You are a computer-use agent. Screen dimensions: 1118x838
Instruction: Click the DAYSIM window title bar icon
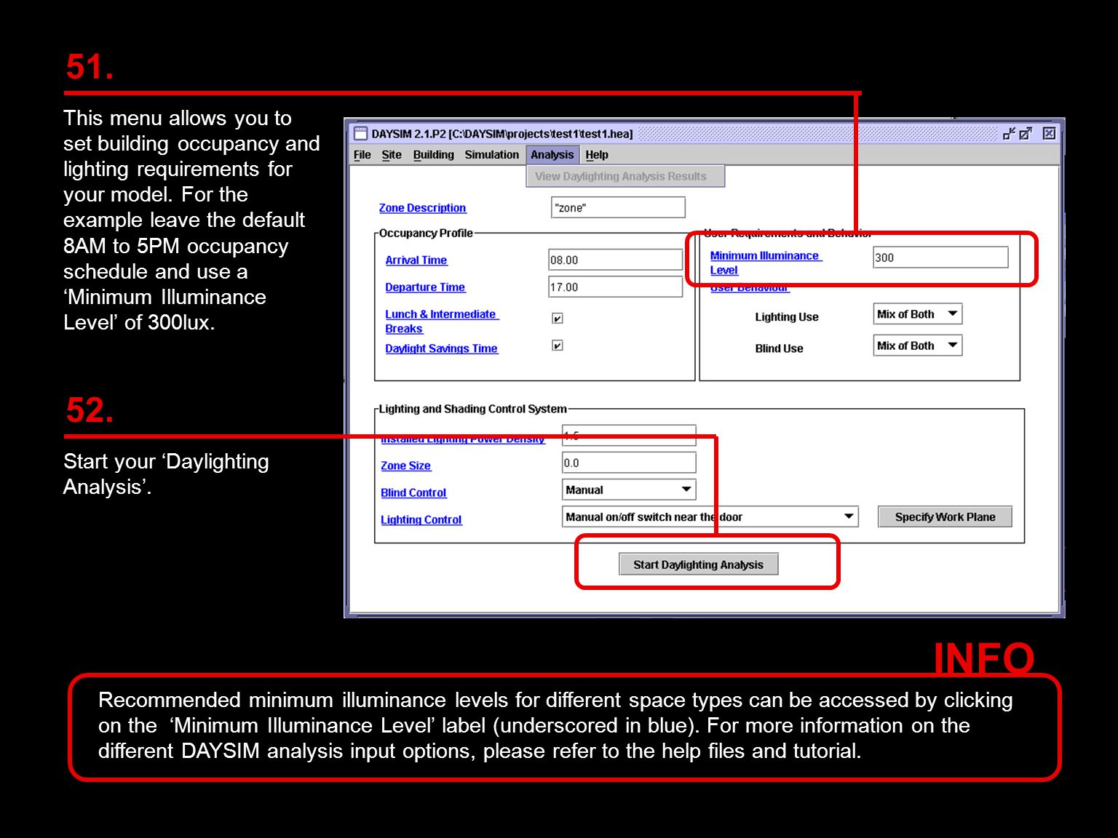[x=360, y=133]
